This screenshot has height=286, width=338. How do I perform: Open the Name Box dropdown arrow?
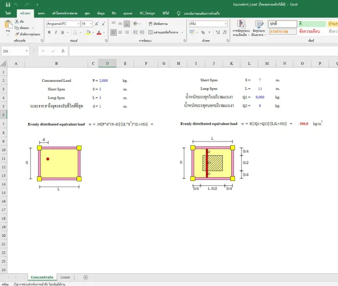[26, 51]
